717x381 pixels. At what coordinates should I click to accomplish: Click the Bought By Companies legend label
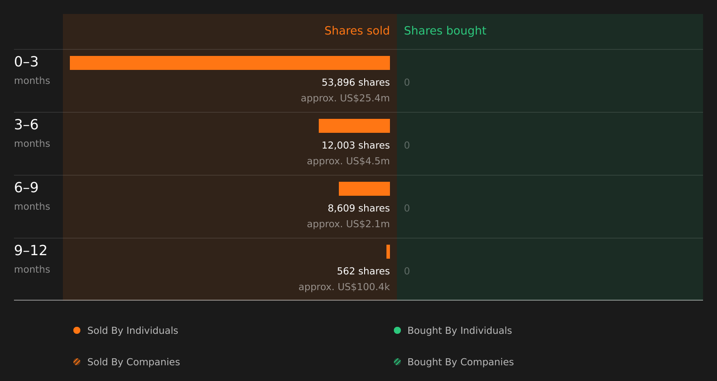click(x=460, y=362)
